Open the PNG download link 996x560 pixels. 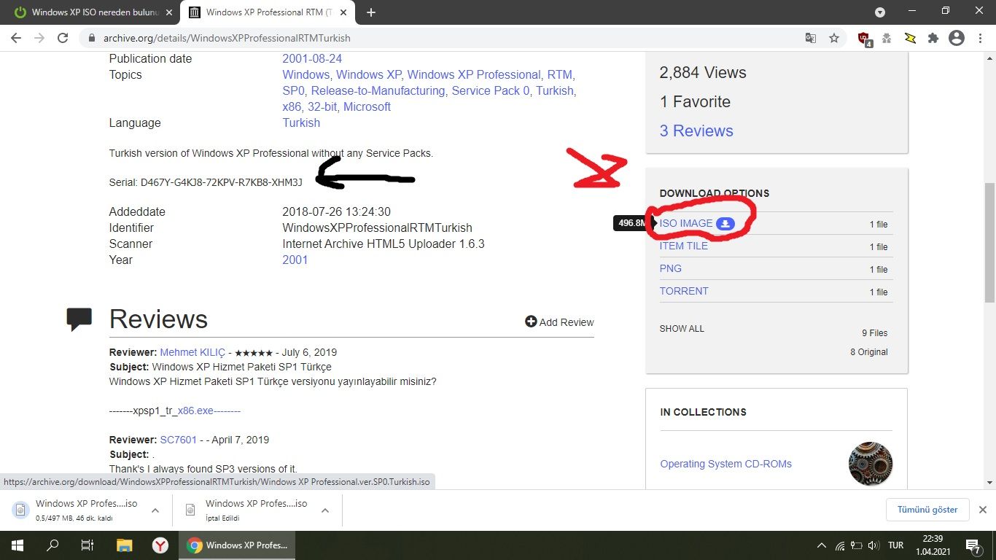pos(671,269)
